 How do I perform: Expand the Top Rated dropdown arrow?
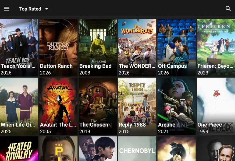pos(47,9)
